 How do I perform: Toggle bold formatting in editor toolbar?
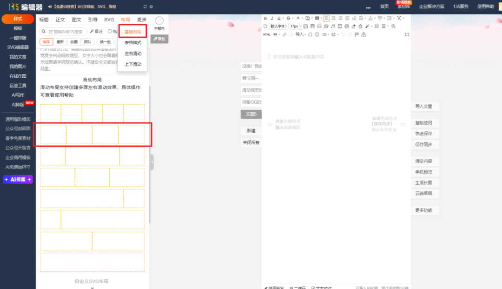(265, 18)
